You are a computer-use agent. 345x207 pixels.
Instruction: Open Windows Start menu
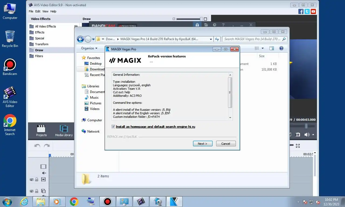point(7,201)
